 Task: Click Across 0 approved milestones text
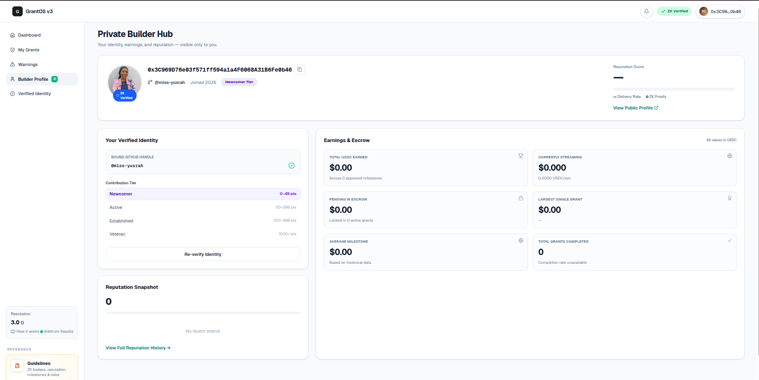tap(356, 178)
